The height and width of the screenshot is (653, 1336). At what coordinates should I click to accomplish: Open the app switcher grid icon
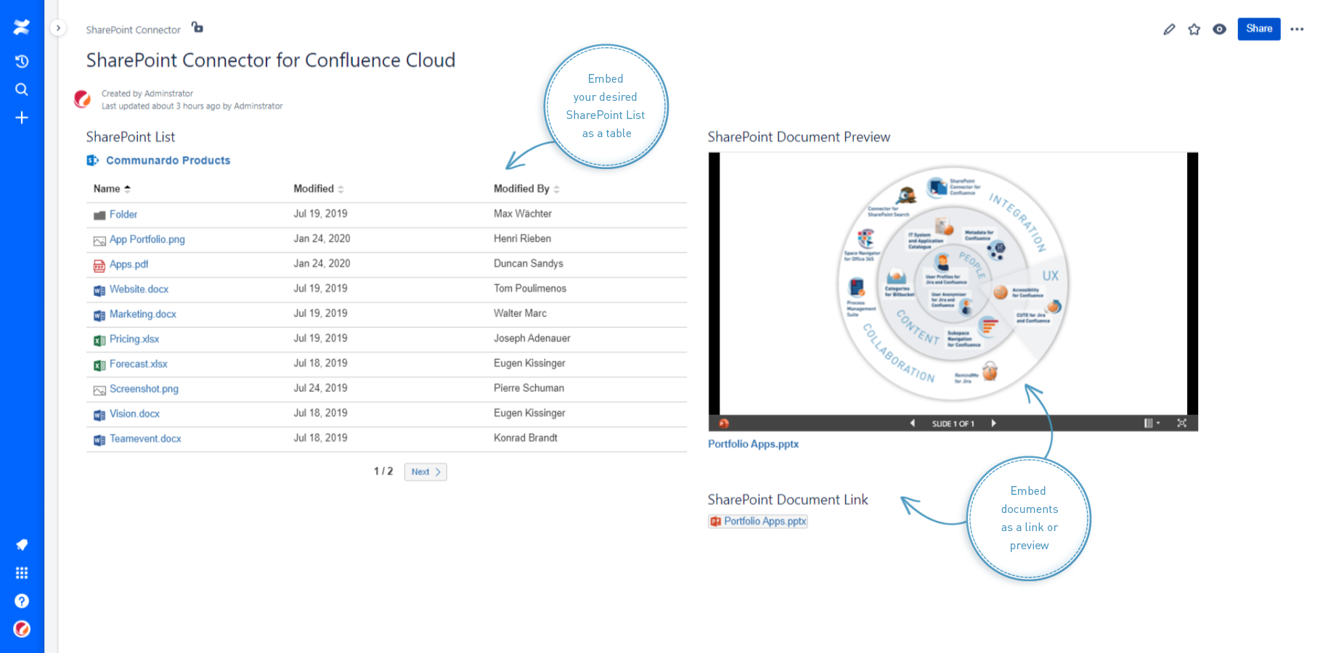[x=22, y=572]
